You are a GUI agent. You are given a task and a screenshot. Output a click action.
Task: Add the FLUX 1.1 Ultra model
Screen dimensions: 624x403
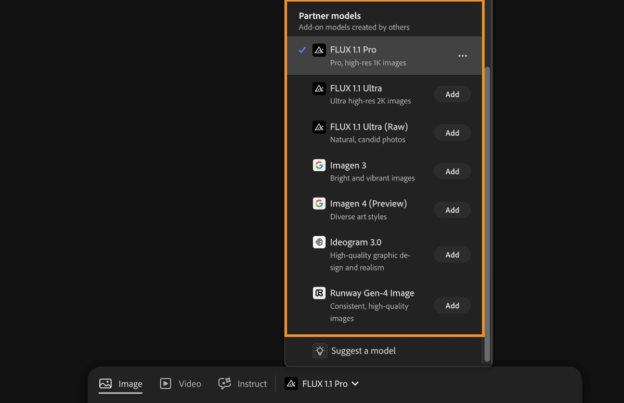coord(452,95)
